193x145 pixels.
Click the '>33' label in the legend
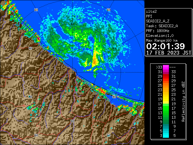click(x=159, y=67)
